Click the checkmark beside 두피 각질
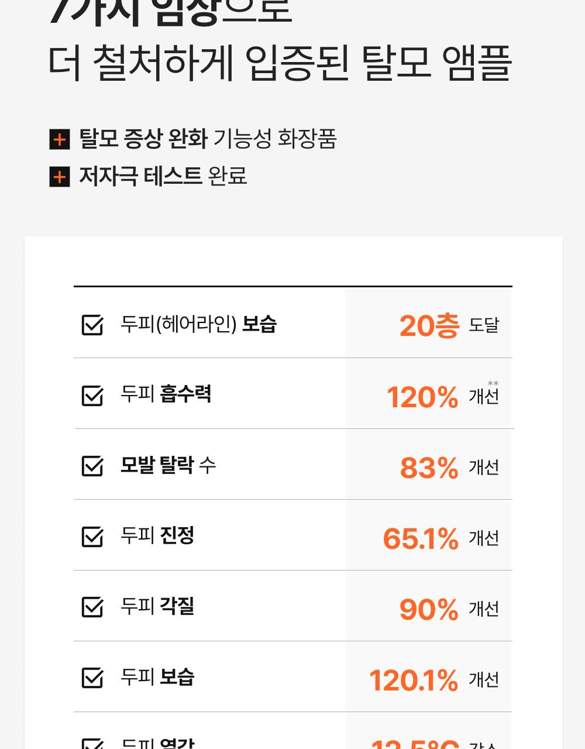585x749 pixels. point(92,608)
